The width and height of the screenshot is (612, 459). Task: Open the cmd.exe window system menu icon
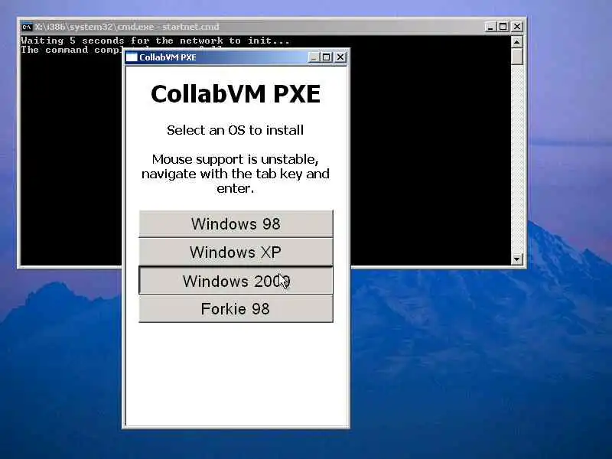[27, 27]
